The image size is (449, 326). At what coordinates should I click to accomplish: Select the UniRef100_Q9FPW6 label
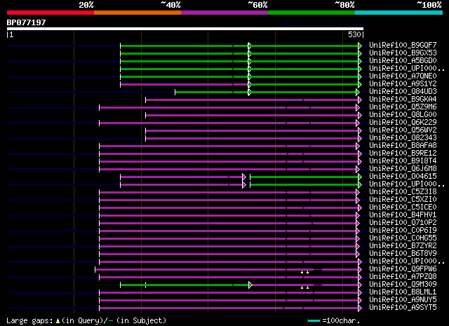(x=403, y=269)
